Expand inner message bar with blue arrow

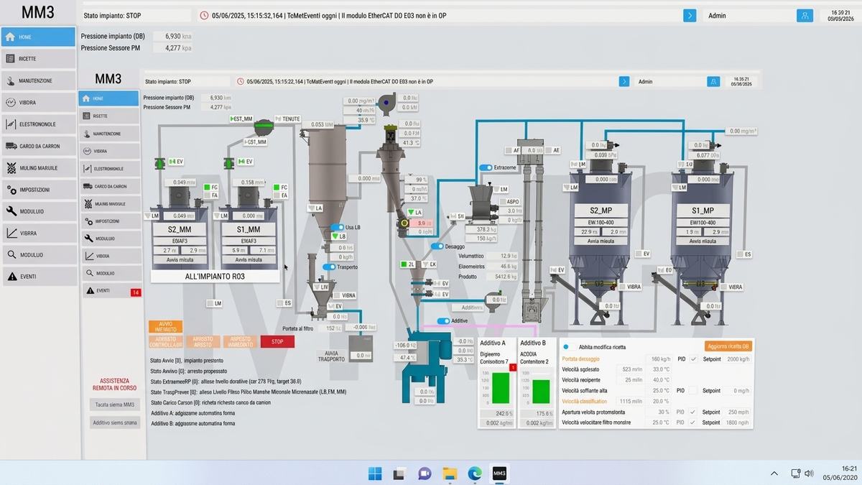coord(624,82)
